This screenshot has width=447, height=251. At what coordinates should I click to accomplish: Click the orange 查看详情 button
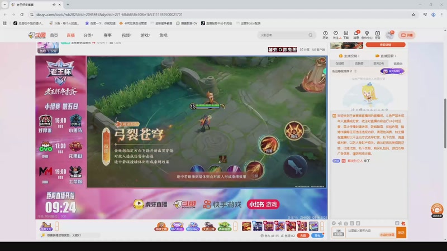386,45
